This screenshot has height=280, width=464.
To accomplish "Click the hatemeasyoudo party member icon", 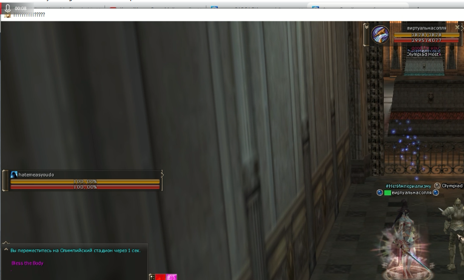I will coord(14,174).
